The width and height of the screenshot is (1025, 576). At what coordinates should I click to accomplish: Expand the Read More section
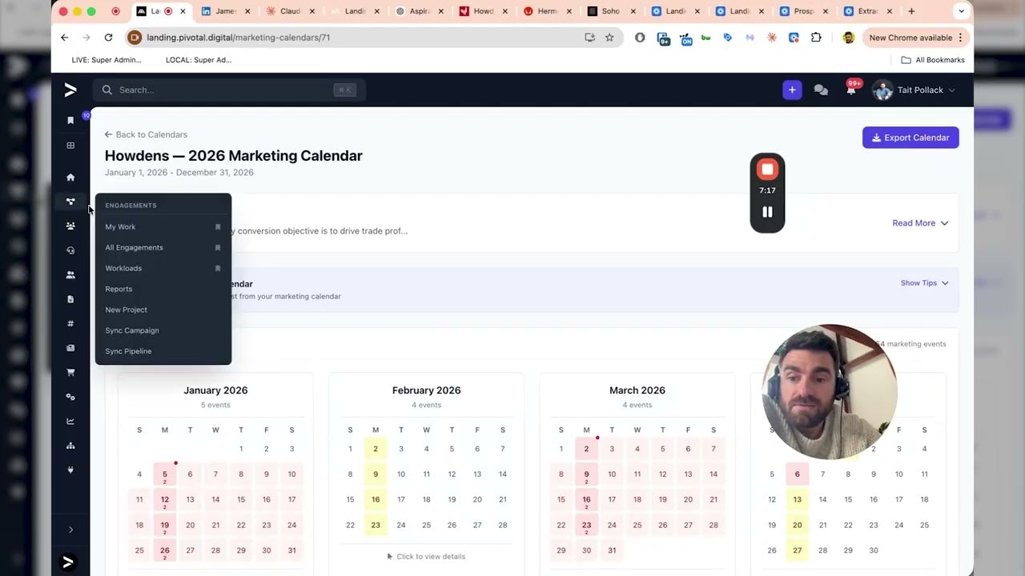(920, 223)
